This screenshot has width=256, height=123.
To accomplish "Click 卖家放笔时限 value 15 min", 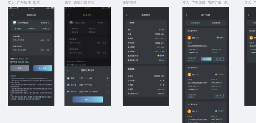I will tap(162, 60).
